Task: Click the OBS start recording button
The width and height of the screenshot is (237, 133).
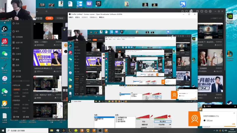Action: (x=161, y=125)
